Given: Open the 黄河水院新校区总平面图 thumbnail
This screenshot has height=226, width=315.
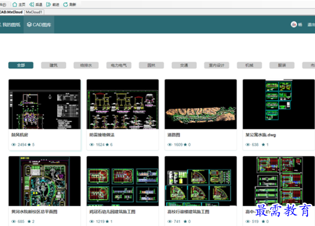Looking at the screenshot, I should pyautogui.click(x=45, y=181).
